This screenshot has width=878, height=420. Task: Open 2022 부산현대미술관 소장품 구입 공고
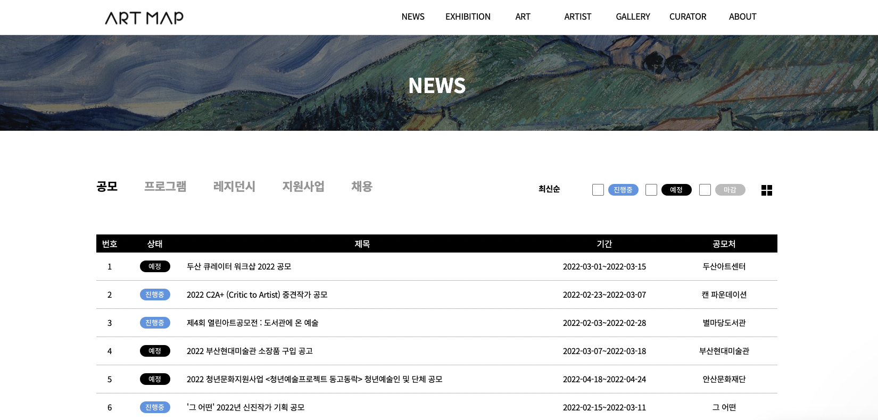pyautogui.click(x=250, y=351)
